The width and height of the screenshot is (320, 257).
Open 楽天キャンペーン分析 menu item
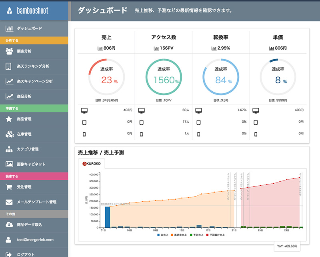point(34,81)
